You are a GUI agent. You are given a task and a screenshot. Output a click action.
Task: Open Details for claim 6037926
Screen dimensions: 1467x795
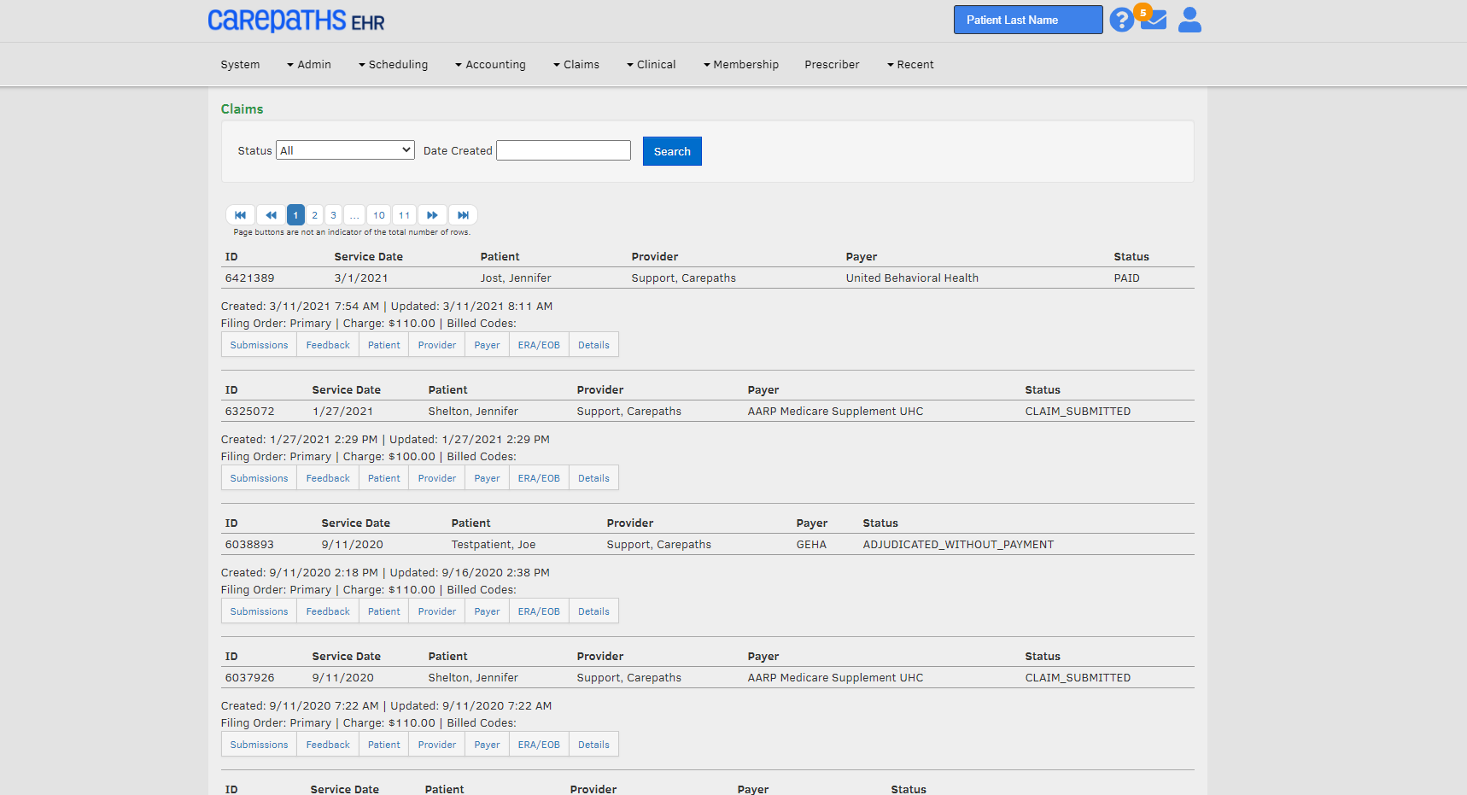point(593,744)
